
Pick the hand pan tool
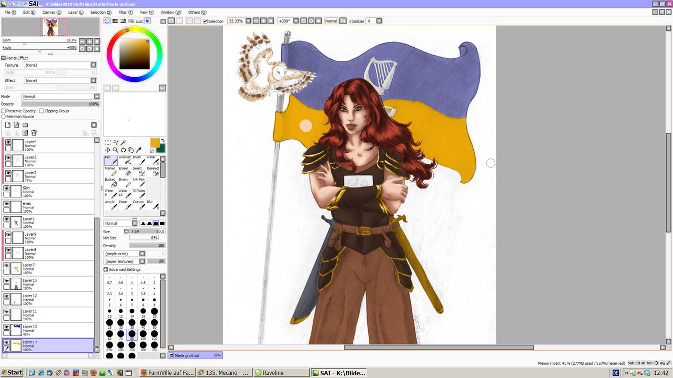[131, 150]
